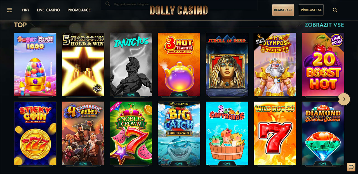Launch the Big Catch Hold & Win tournament game
The image size is (358, 174).
[x=179, y=133]
